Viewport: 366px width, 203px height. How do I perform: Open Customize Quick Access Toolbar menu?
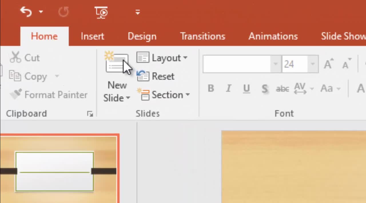[138, 12]
